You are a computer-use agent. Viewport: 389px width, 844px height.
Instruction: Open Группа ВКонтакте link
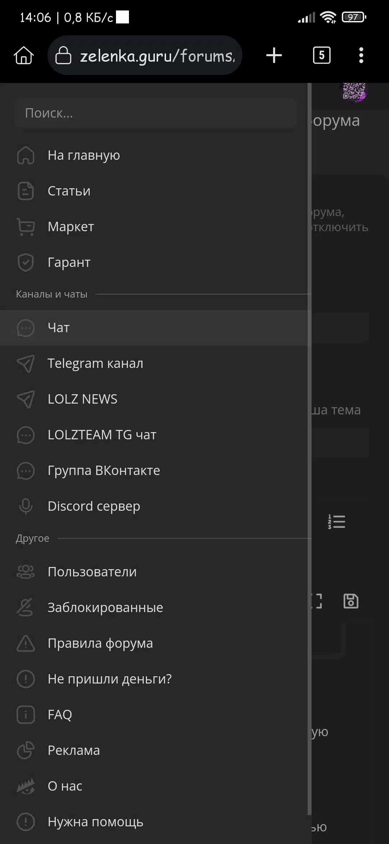click(x=104, y=471)
